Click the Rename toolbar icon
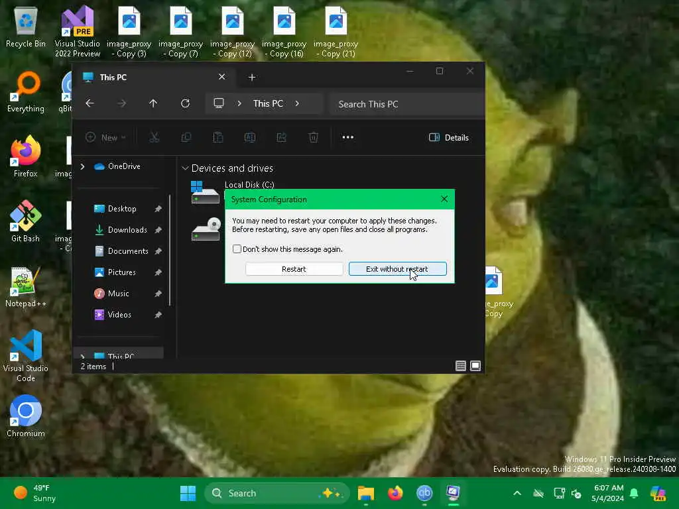 pos(250,137)
